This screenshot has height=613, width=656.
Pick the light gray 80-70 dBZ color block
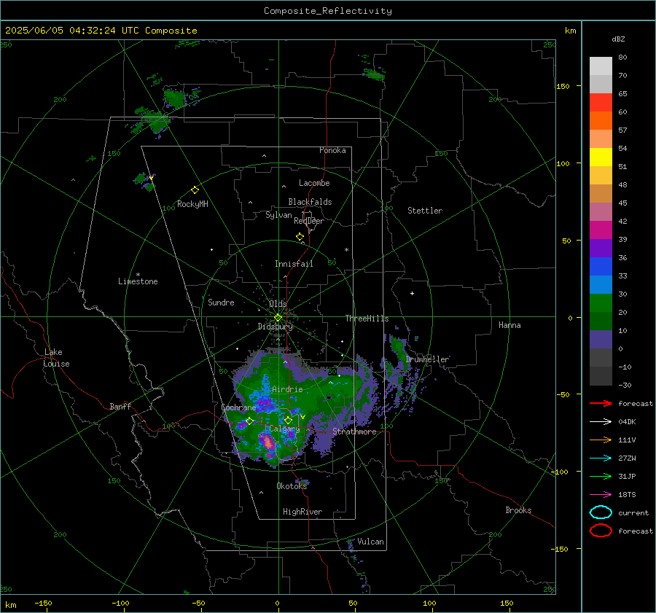tap(601, 66)
